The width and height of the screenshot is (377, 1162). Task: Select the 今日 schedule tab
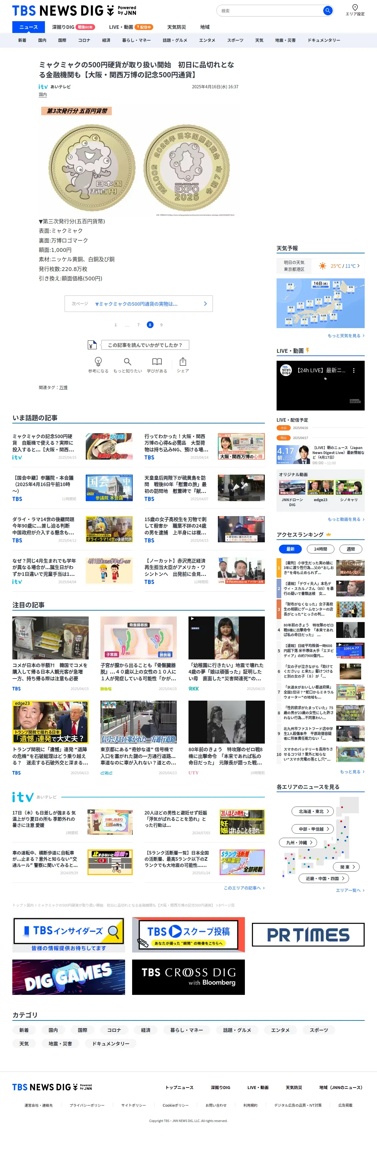(x=283, y=428)
